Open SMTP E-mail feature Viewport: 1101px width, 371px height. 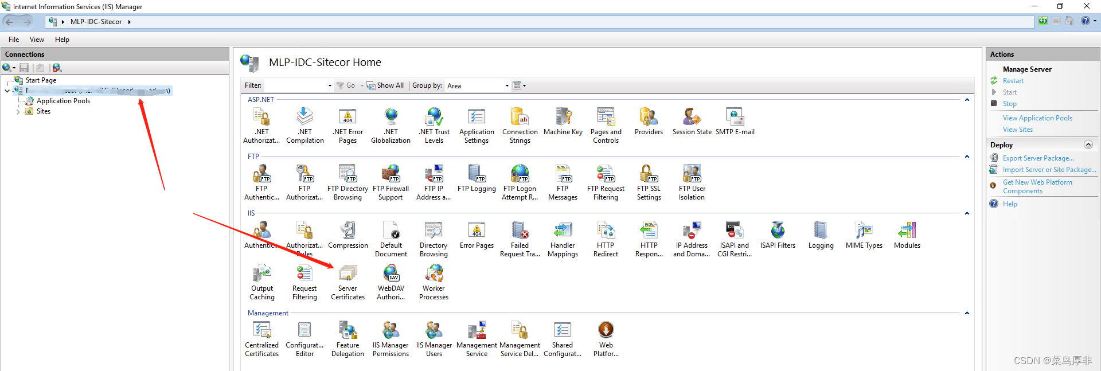tap(735, 122)
